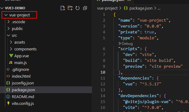Screen dimensions: 189x112
Task: Click the "name" key on line 2
Action: (x=125, y=20)
